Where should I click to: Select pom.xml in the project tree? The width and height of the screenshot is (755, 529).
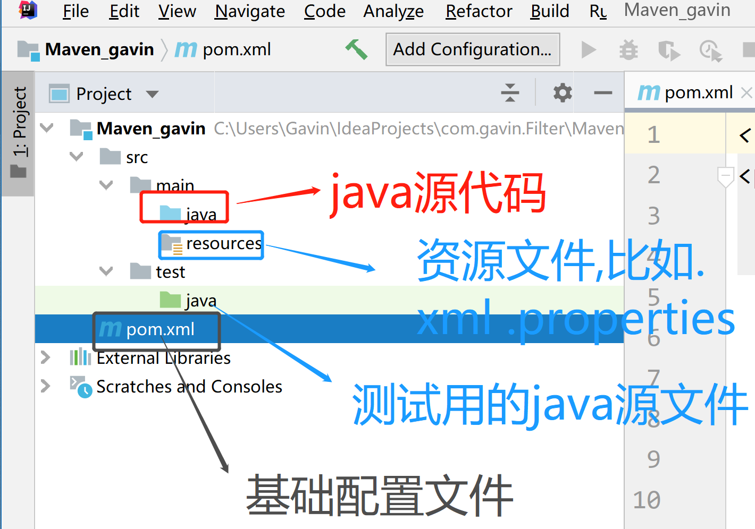tap(147, 329)
